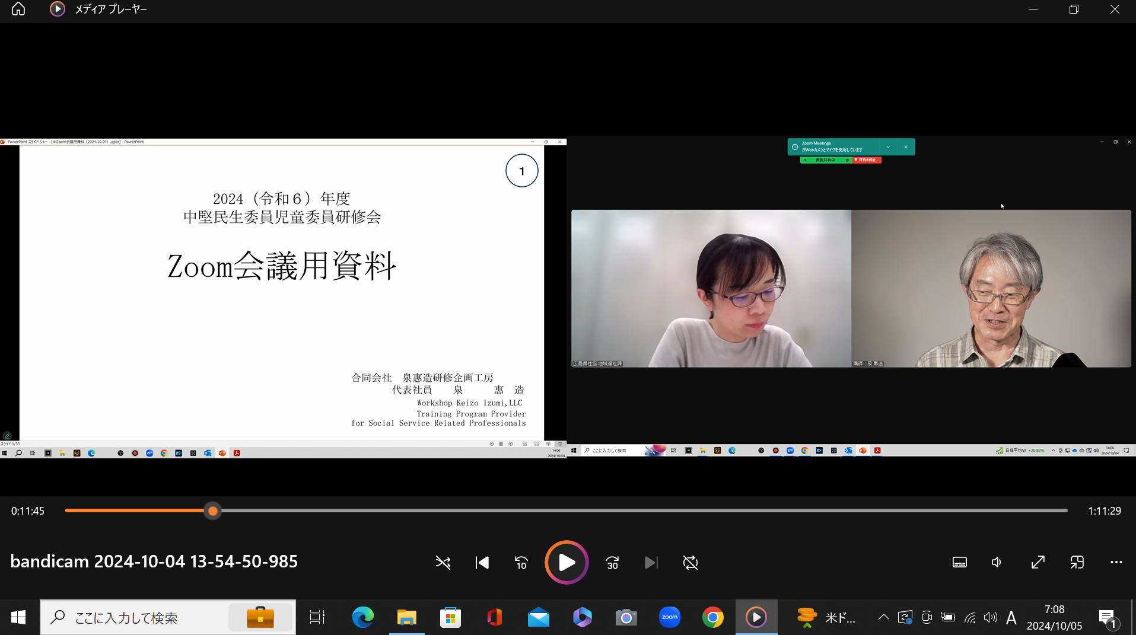Image resolution: width=1136 pixels, height=635 pixels.
Task: Click the briefcase search highlight icon
Action: 260,617
